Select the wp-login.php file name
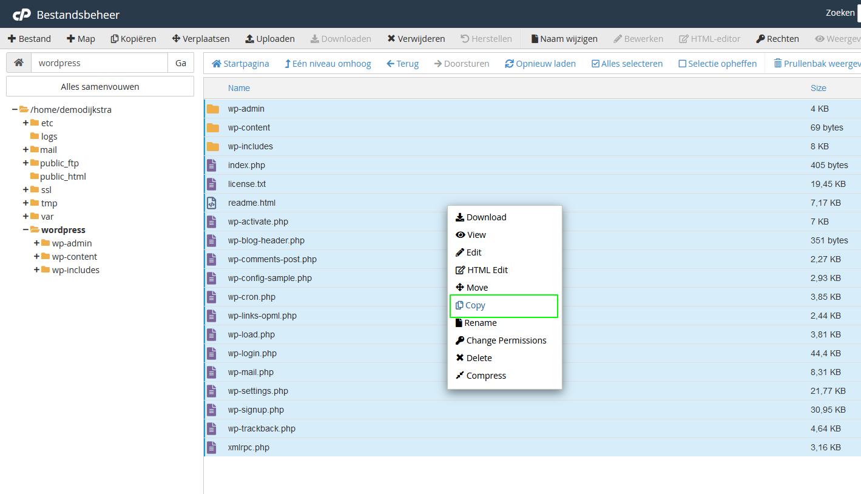This screenshot has height=494, width=861. 252,353
